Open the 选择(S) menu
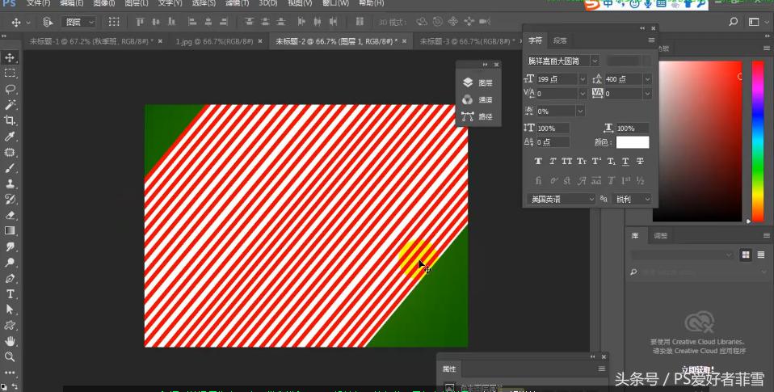The width and height of the screenshot is (774, 392). [x=204, y=3]
